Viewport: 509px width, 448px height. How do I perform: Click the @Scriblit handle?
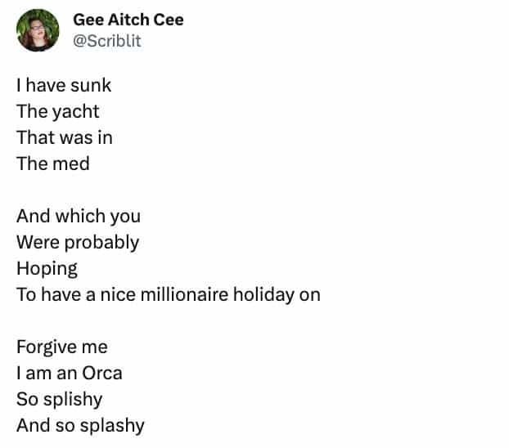107,40
